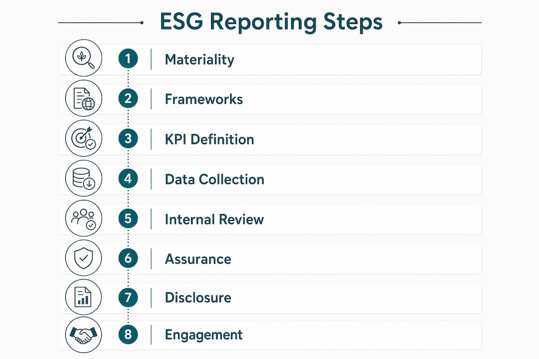Image resolution: width=539 pixels, height=359 pixels.
Task: Click the shield checkmark icon for Assurance
Action: click(x=83, y=258)
